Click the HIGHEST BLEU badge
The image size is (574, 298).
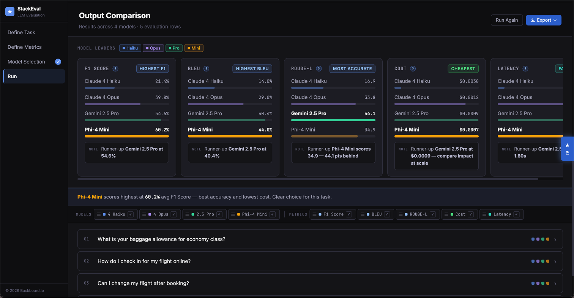point(252,69)
